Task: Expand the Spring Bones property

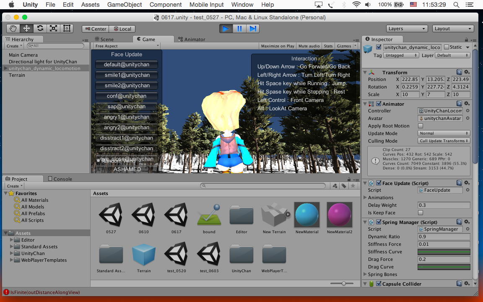Action: coord(365,274)
